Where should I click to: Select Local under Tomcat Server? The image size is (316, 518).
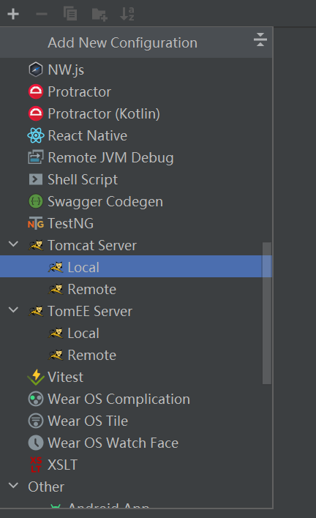point(136,267)
